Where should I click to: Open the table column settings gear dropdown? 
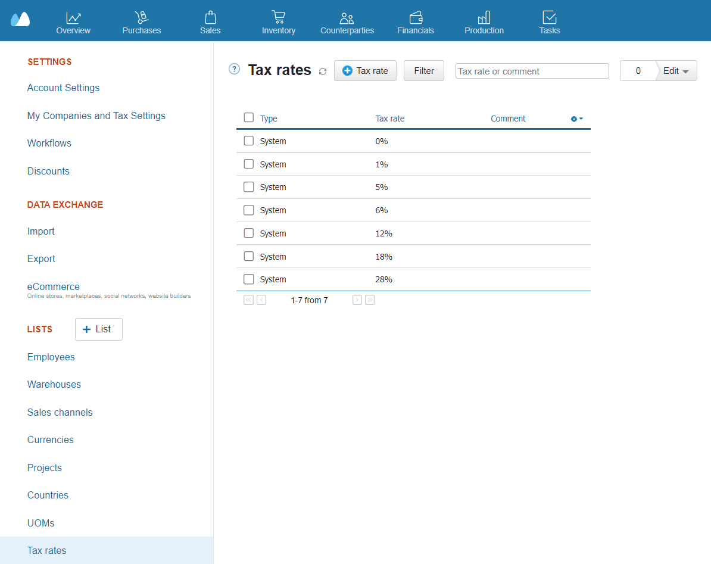click(576, 119)
